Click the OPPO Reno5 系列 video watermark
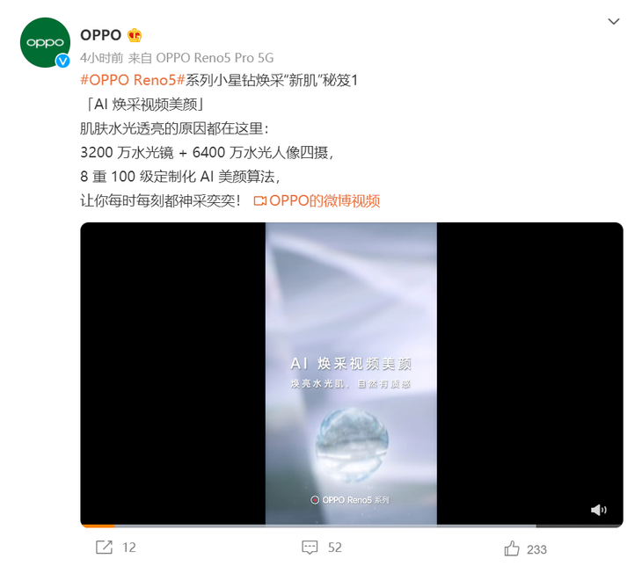 pos(350,500)
